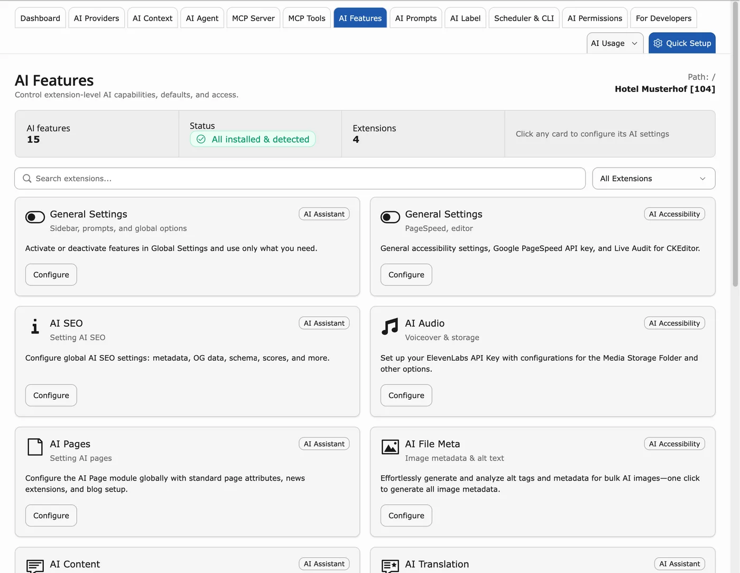Click the AI Assistant badge on AI Pages card
Viewport: 740px width, 573px height.
point(324,444)
